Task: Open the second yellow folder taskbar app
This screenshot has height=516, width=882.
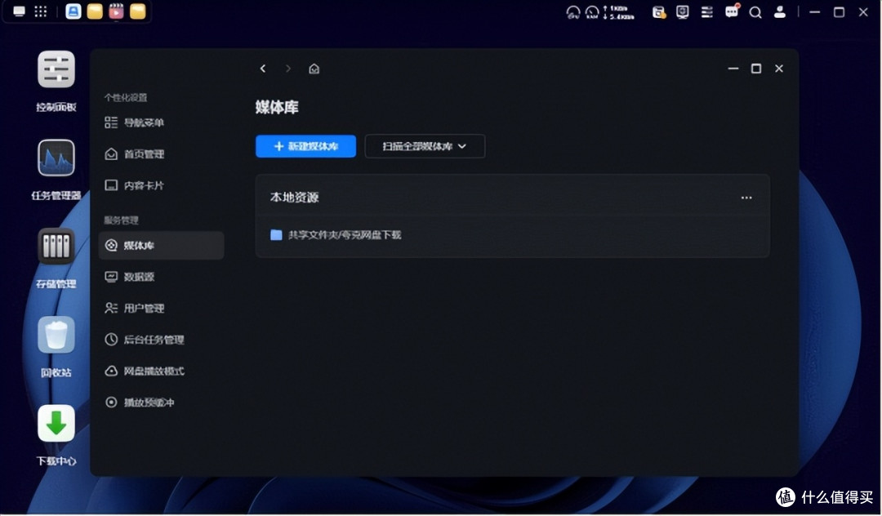Action: tap(138, 11)
